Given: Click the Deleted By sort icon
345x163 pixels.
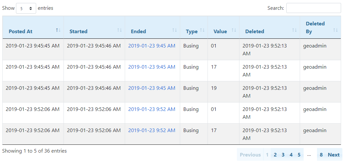Looking at the screenshot, I should (x=335, y=30).
